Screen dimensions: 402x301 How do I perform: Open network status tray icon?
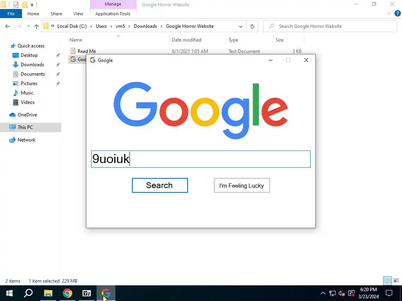333,293
